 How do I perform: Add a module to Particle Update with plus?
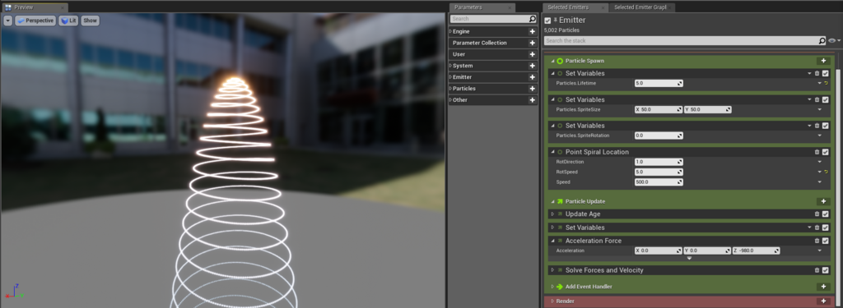(x=822, y=201)
